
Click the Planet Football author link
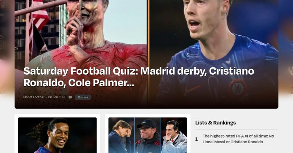pos(34,97)
